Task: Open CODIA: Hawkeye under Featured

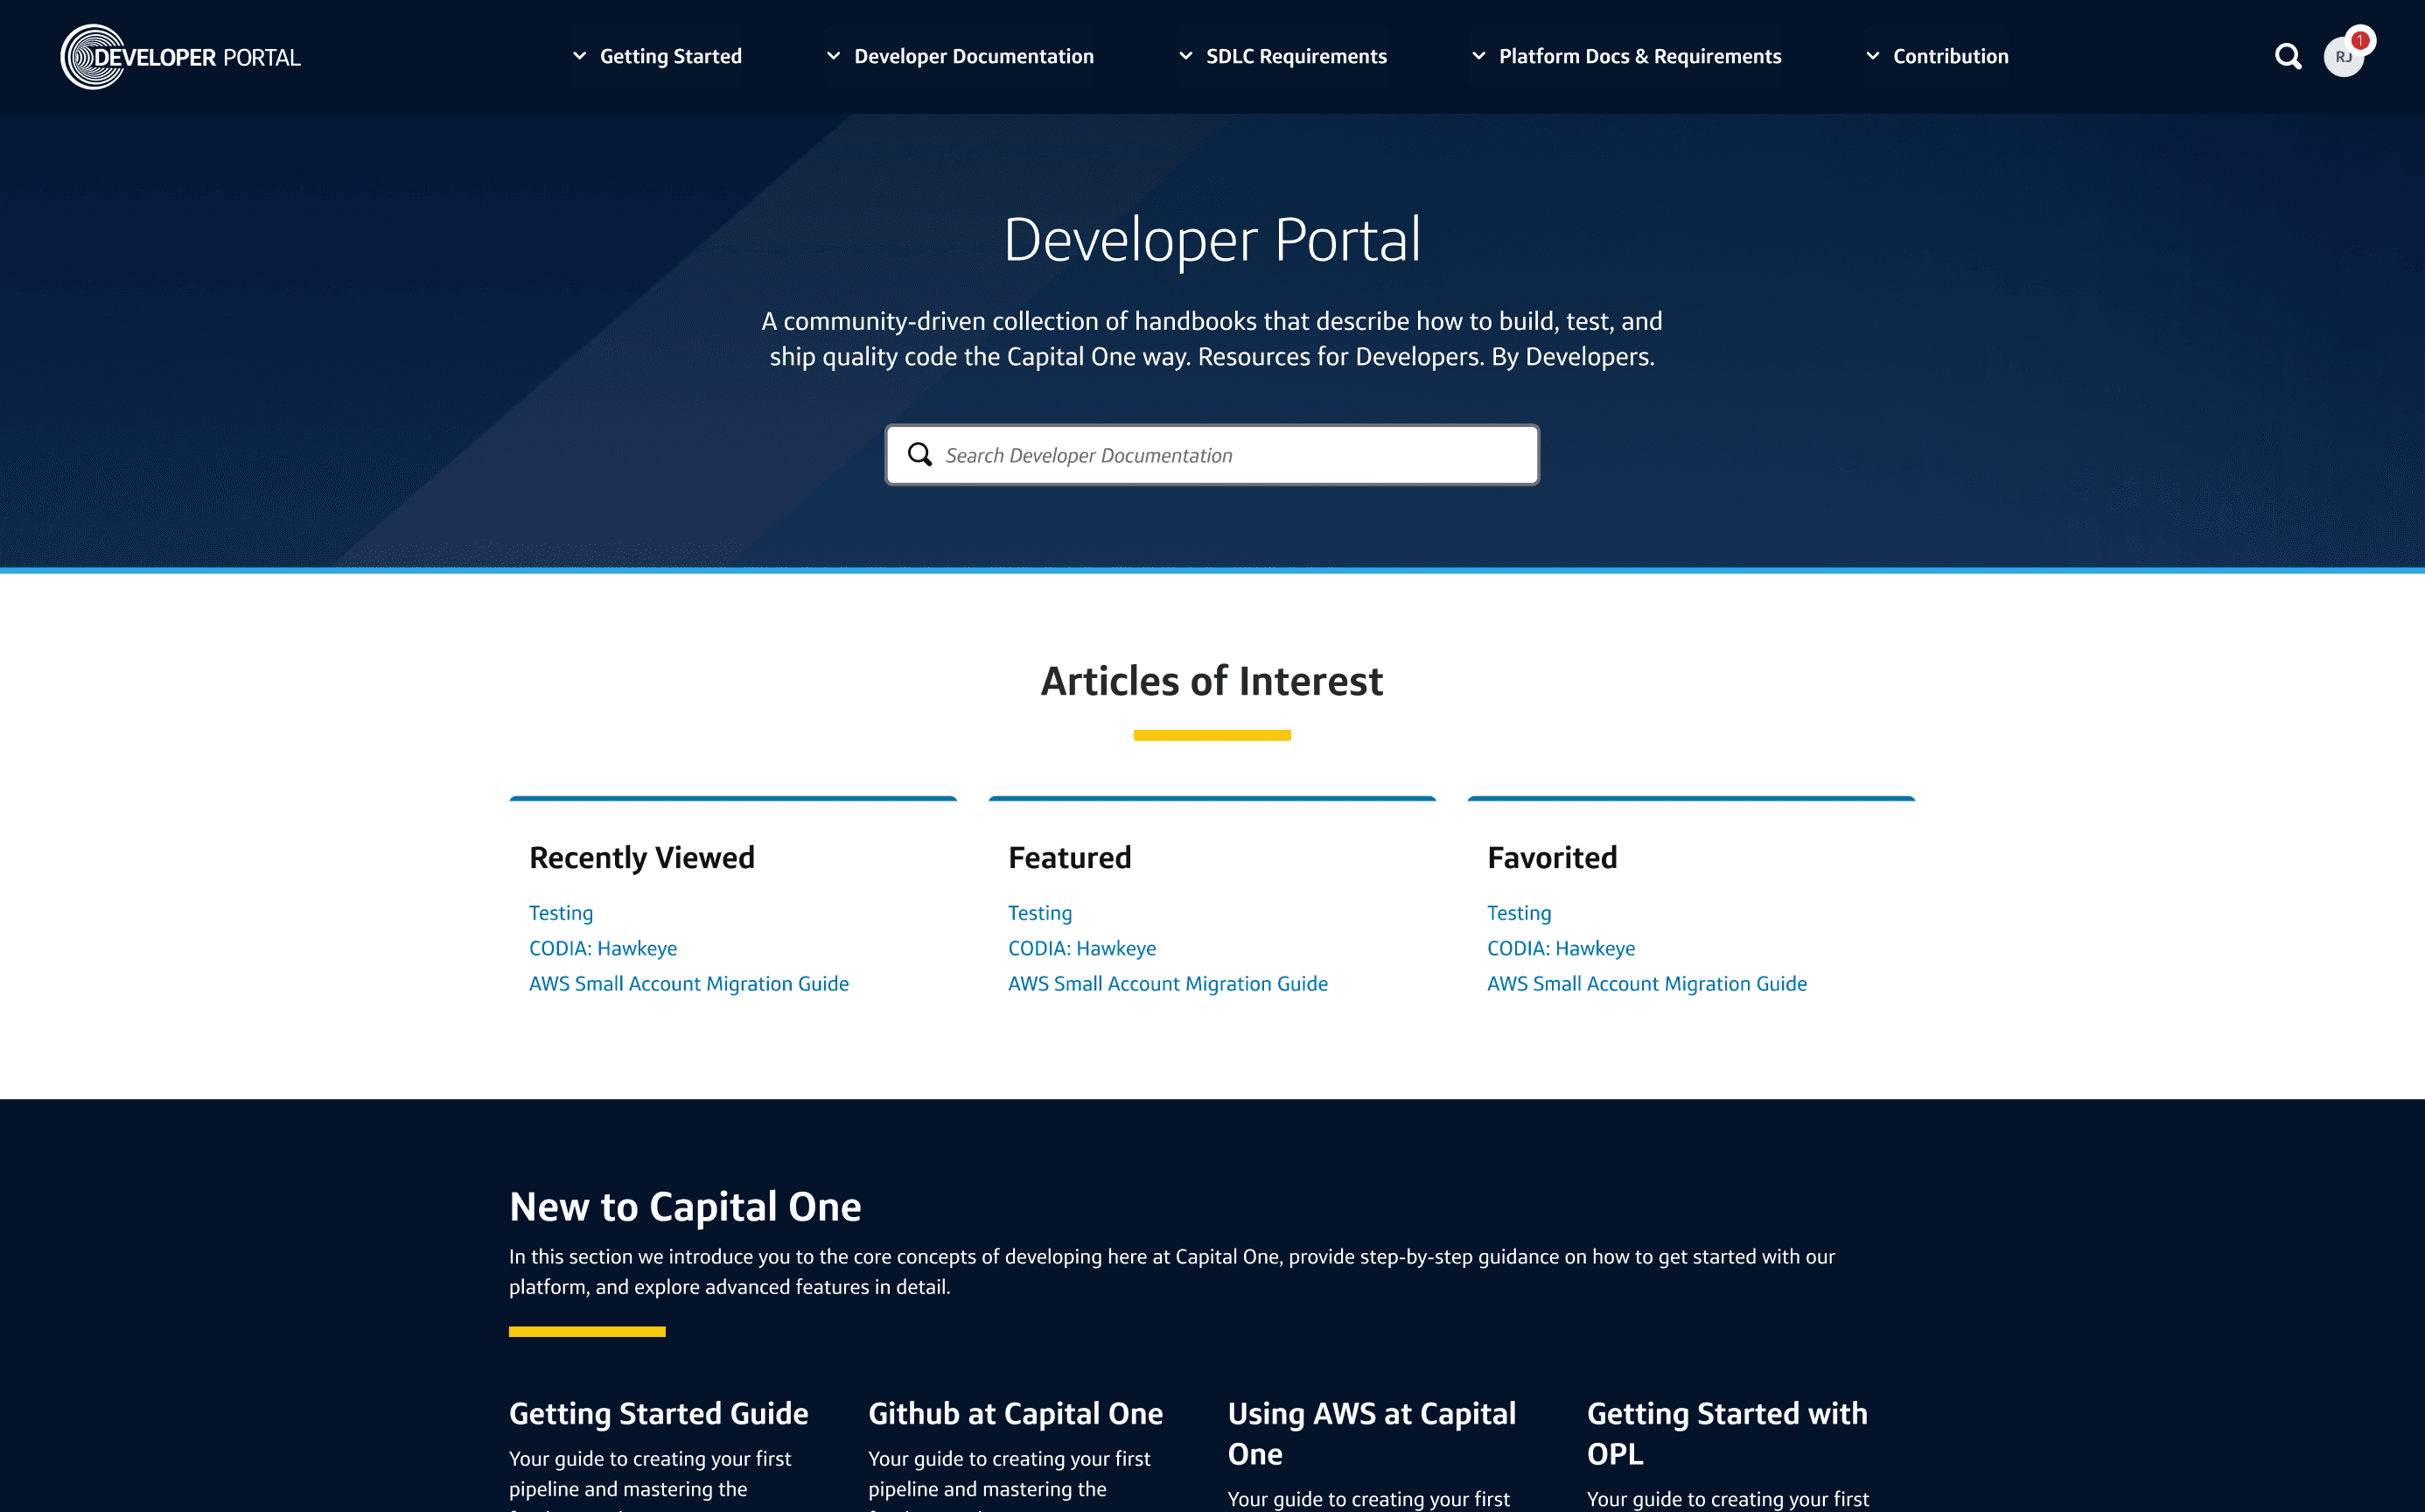Action: tap(1081, 948)
